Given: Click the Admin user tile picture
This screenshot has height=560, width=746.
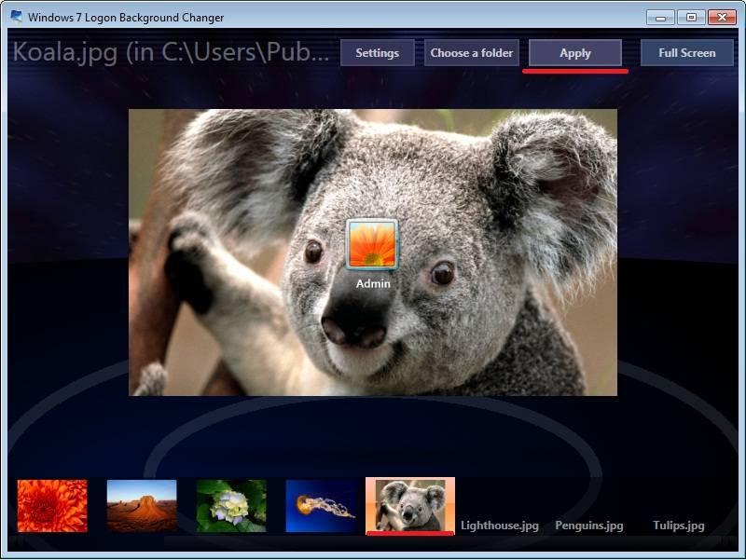Looking at the screenshot, I should click(372, 244).
